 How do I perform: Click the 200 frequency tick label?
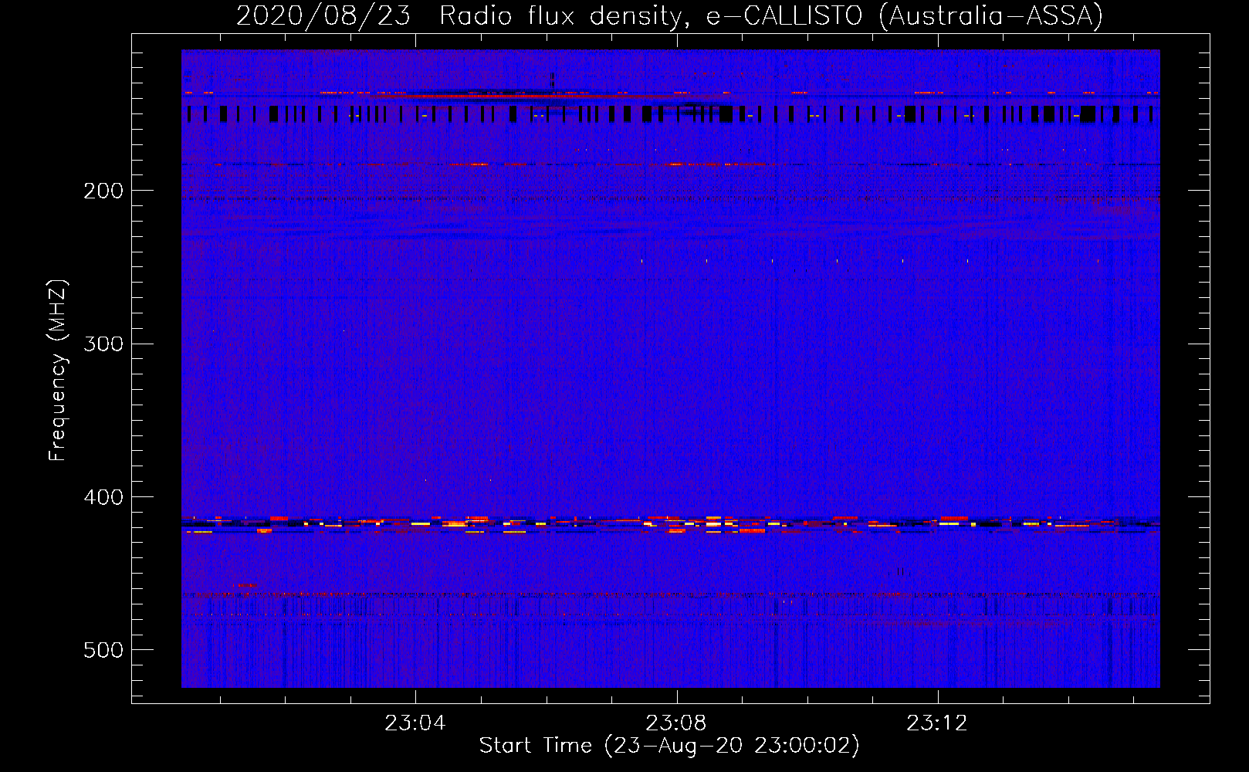pos(103,191)
